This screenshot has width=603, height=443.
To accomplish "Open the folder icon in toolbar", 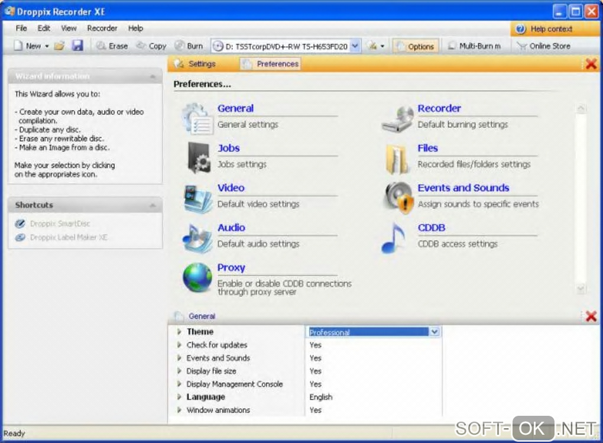I will (x=59, y=46).
